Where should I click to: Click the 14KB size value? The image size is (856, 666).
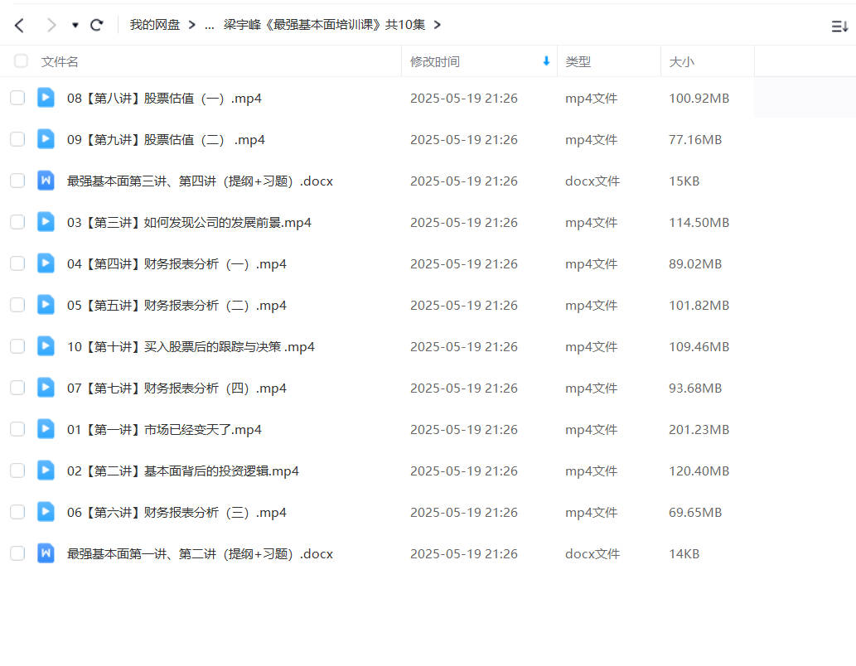tap(684, 554)
